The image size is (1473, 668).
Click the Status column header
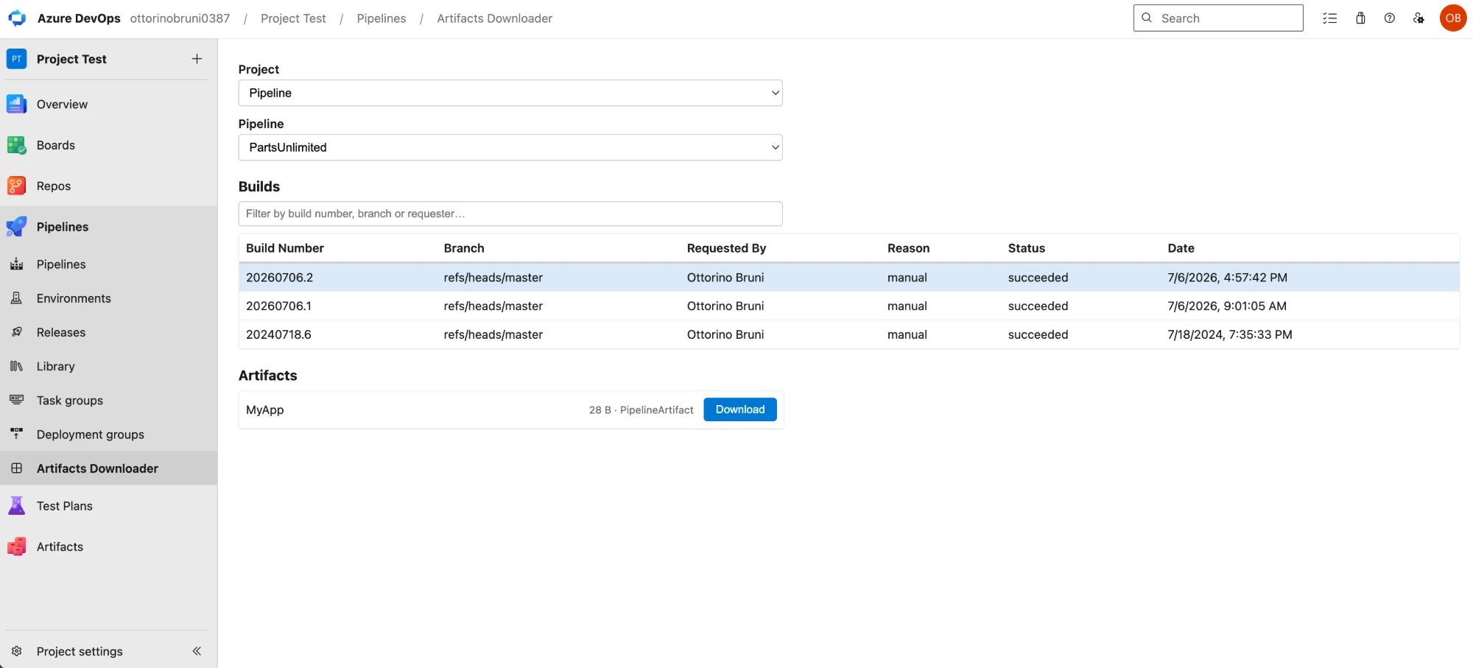[1027, 248]
